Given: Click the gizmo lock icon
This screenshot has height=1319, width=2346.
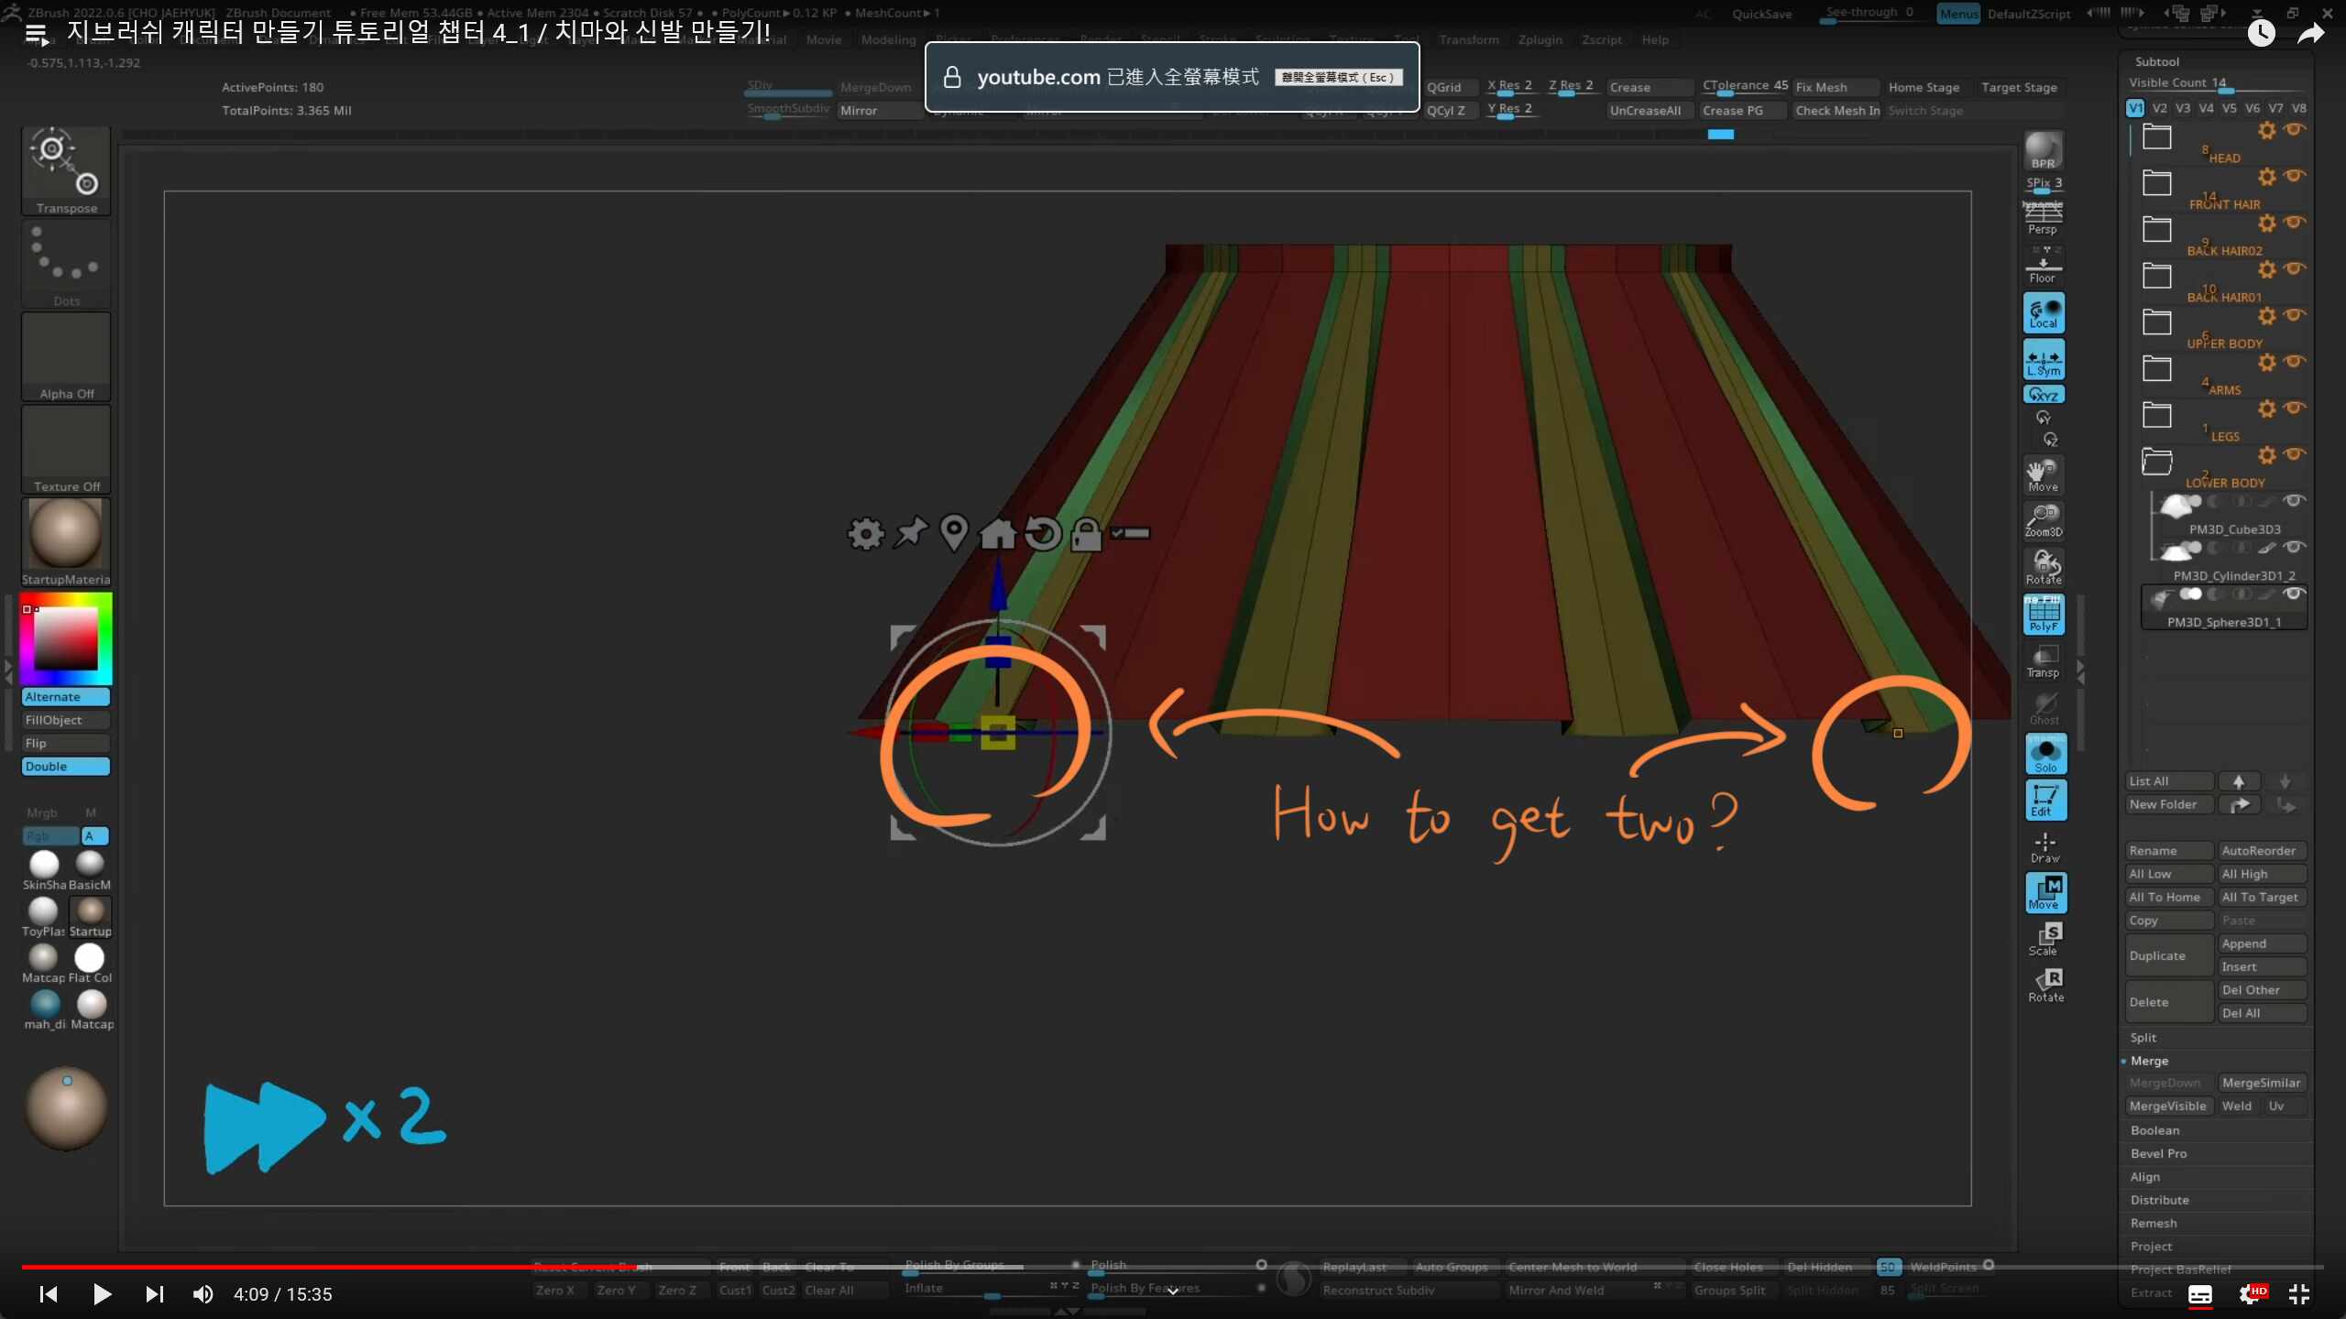Looking at the screenshot, I should point(1086,533).
